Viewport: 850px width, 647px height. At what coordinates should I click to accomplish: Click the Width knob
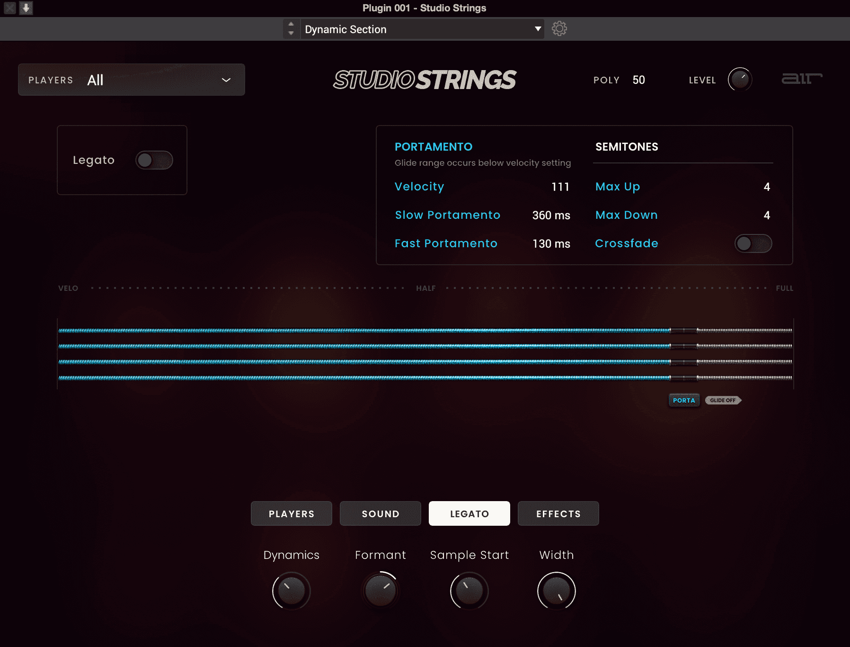tap(556, 591)
